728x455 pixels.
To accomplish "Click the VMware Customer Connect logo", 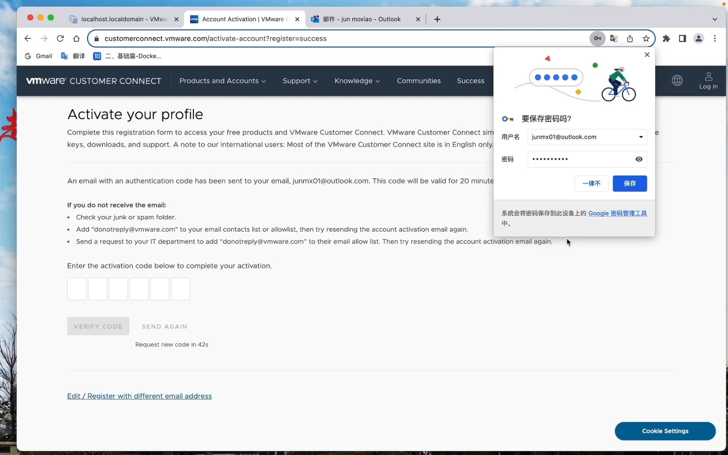I will (x=94, y=81).
